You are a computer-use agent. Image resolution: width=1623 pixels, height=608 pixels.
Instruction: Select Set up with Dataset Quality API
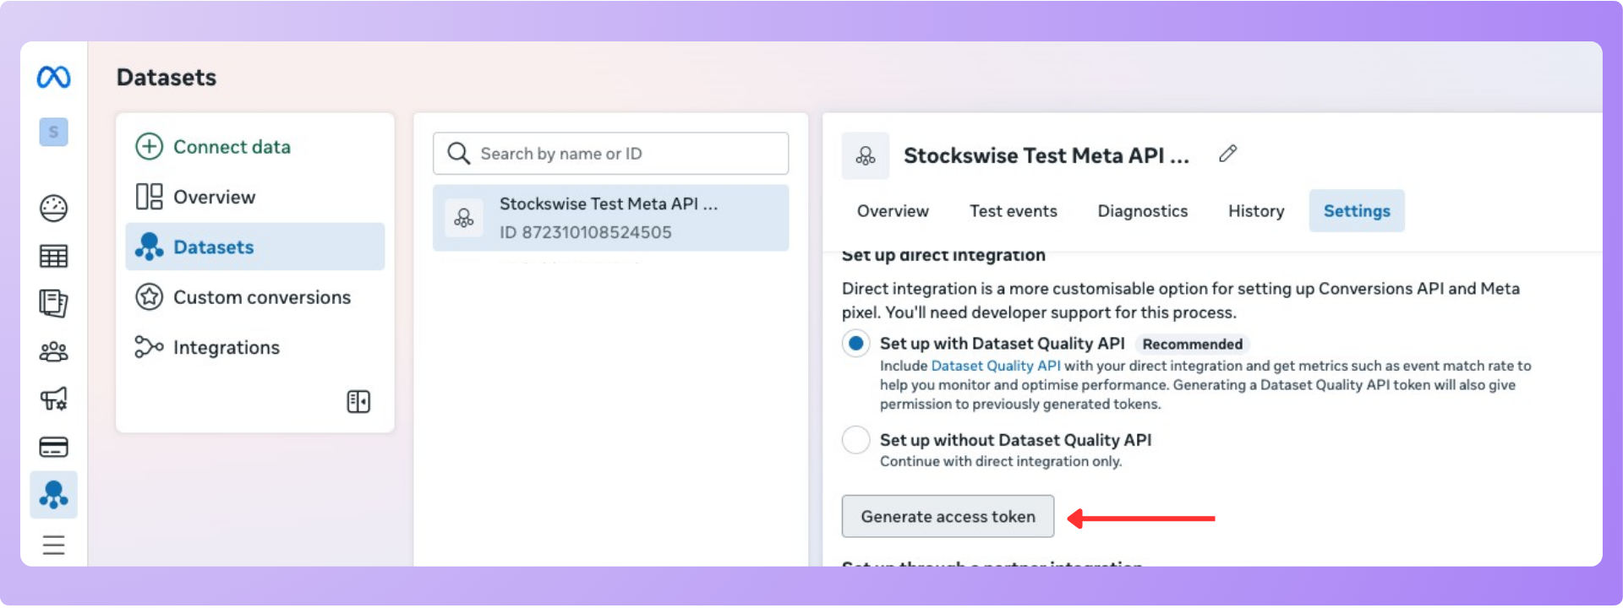click(855, 344)
